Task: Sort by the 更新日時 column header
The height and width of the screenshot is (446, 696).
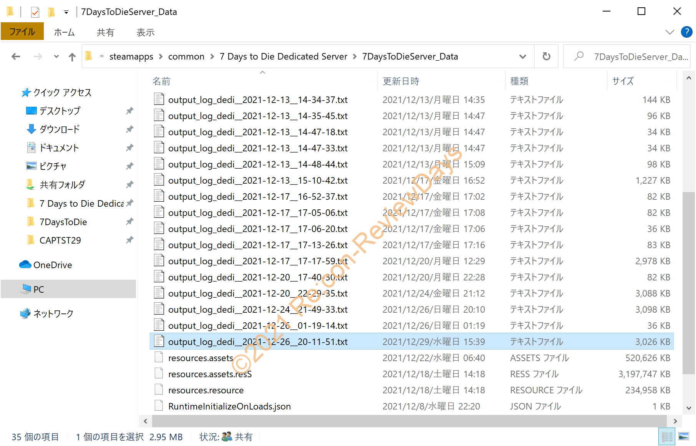Action: click(x=401, y=81)
